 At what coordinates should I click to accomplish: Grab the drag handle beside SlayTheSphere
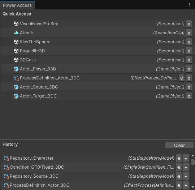point(4,40)
